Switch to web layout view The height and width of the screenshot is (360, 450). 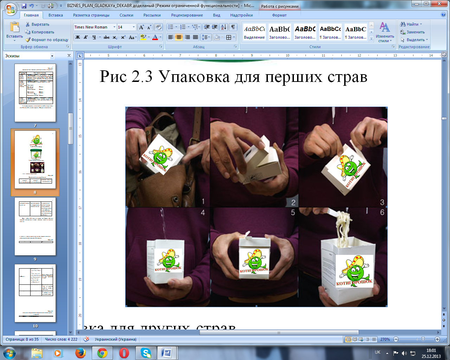pos(361,339)
